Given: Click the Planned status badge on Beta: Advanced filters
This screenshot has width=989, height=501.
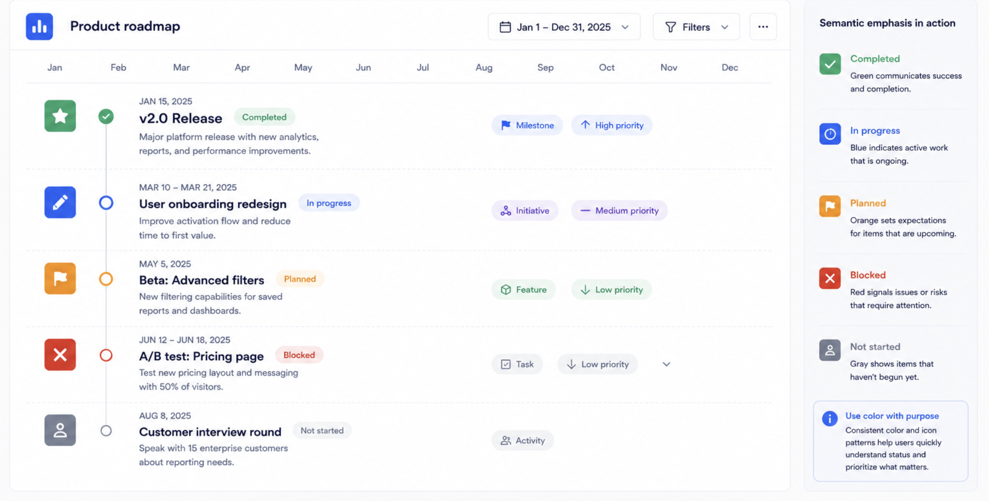Looking at the screenshot, I should tap(300, 279).
